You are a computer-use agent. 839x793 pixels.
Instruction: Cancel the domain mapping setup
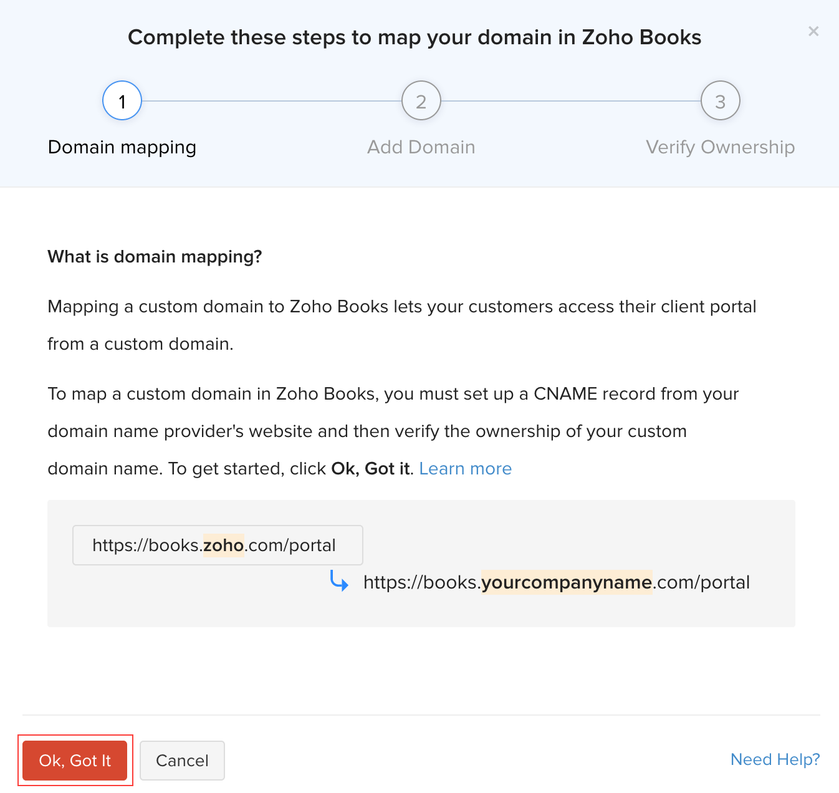pyautogui.click(x=182, y=760)
